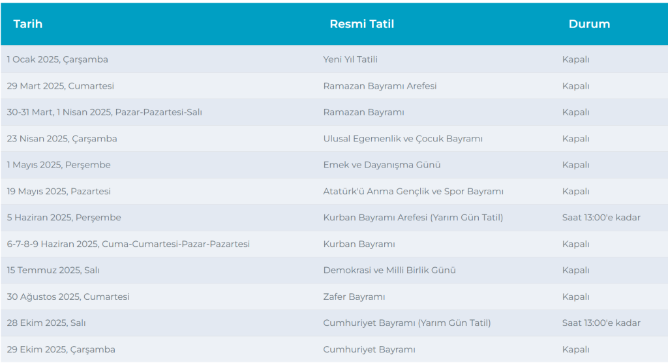The height and width of the screenshot is (363, 668).
Task: Click Emek ve Dayanışma Günü text
Action: click(x=382, y=165)
